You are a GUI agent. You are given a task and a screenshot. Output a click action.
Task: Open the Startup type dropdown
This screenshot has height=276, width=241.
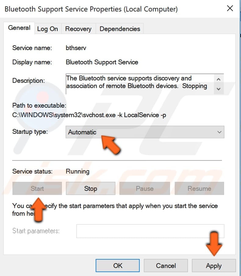219,132
